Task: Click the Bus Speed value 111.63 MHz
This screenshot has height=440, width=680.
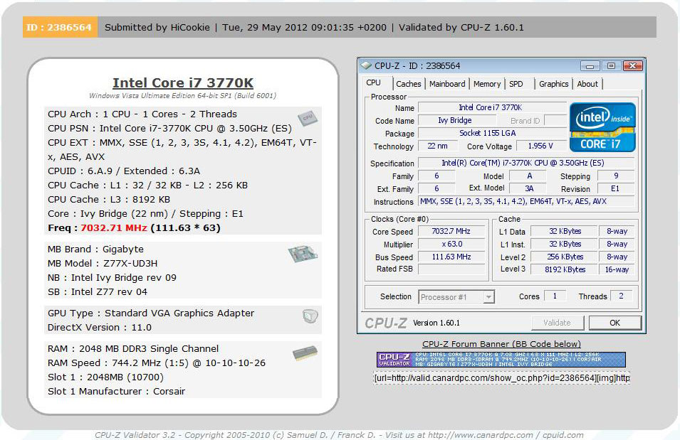Action: [451, 257]
